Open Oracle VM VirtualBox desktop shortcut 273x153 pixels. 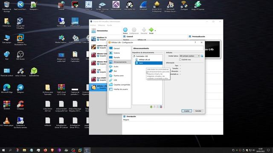[x=20, y=23]
